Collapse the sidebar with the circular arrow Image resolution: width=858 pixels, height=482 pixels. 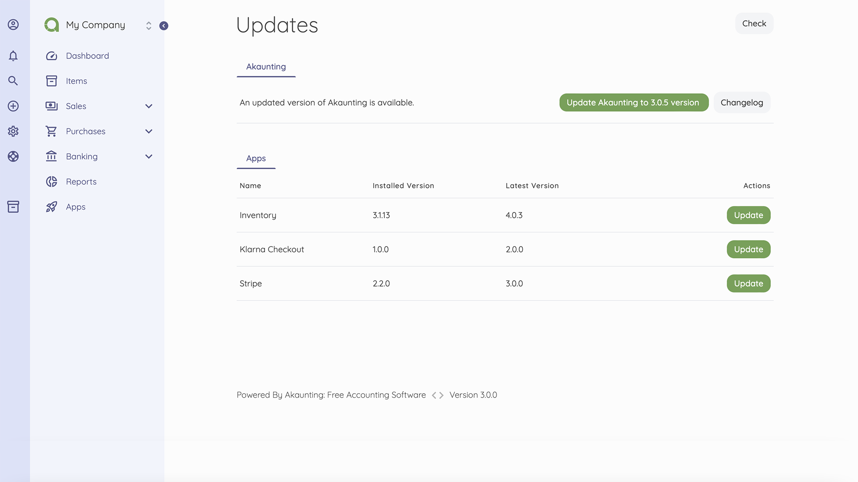164,25
